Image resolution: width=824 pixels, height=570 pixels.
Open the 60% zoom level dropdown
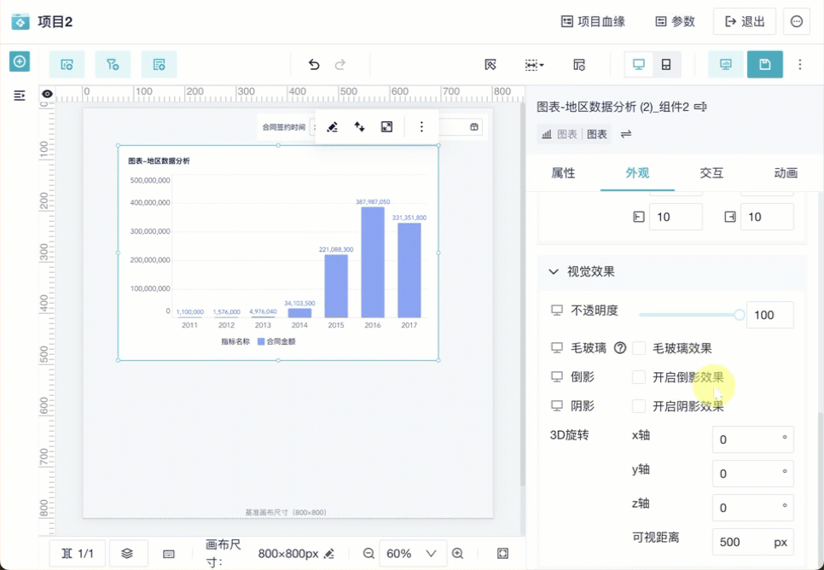(x=412, y=554)
